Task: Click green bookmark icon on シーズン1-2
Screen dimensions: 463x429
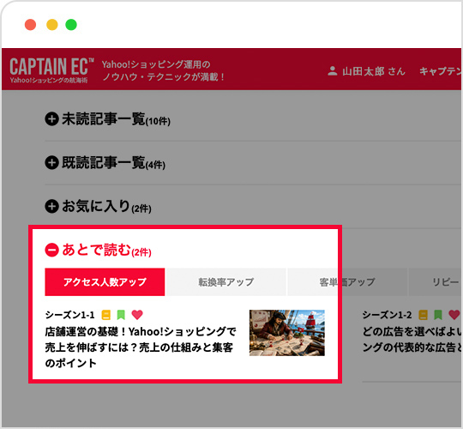Action: (438, 315)
